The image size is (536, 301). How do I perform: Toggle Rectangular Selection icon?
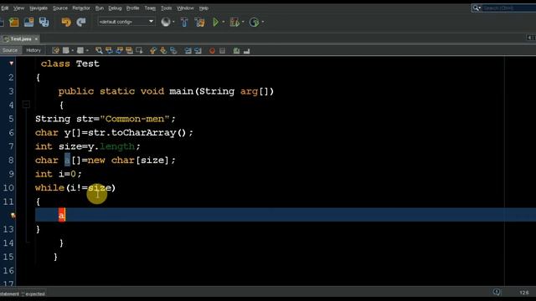tap(139, 51)
